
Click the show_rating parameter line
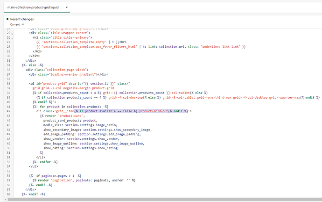click(80, 148)
